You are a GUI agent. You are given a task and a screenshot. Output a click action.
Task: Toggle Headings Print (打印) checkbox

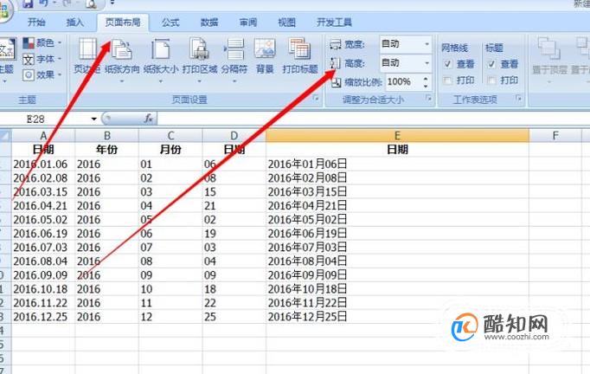pyautogui.click(x=491, y=80)
